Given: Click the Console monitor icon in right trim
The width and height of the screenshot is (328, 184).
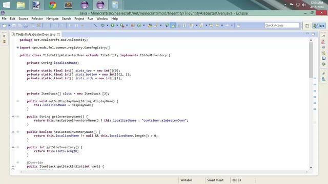Looking at the screenshot, I should [323, 58].
